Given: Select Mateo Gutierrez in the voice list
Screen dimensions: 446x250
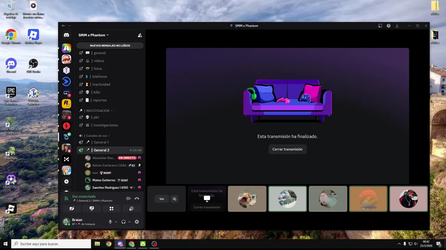Looking at the screenshot, I should [114, 180].
